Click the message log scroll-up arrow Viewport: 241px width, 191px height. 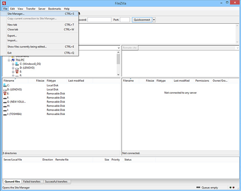click(x=237, y=25)
